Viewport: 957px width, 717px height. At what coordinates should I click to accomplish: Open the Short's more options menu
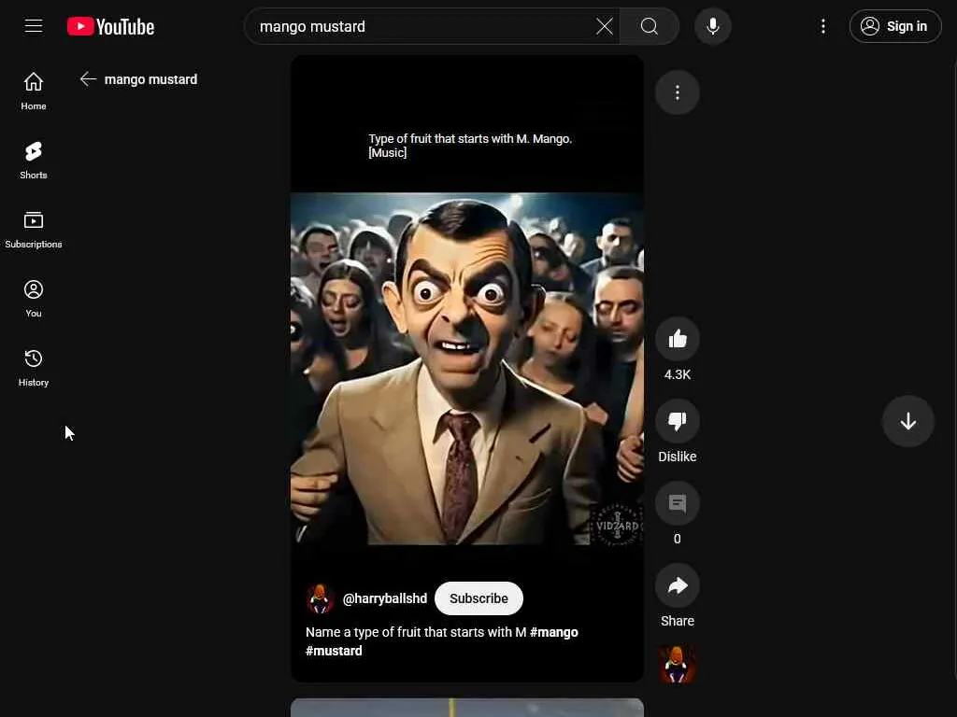tap(678, 92)
